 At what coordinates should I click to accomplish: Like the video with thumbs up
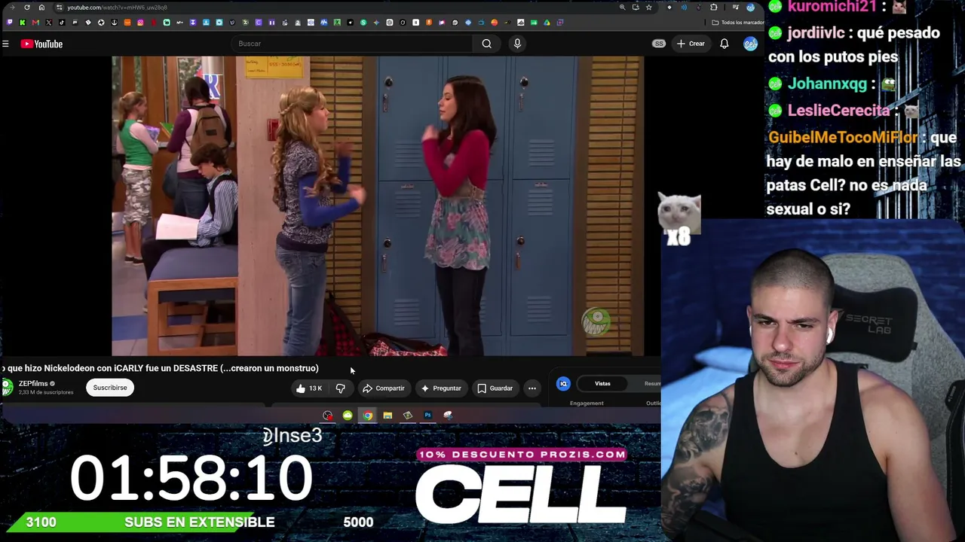tap(309, 388)
